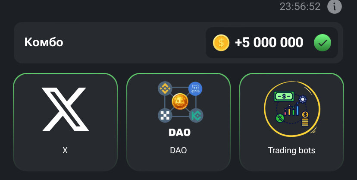
Task: Click the 23:56:52 countdown timer
Action: click(300, 6)
